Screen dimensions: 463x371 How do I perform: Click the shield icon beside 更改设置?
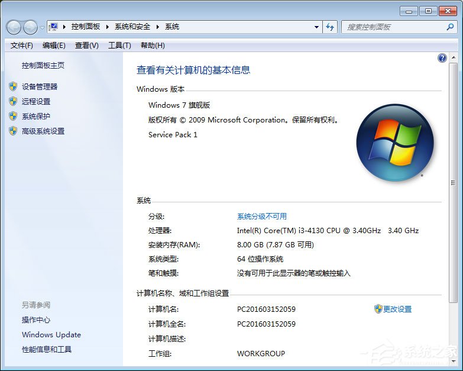[378, 309]
